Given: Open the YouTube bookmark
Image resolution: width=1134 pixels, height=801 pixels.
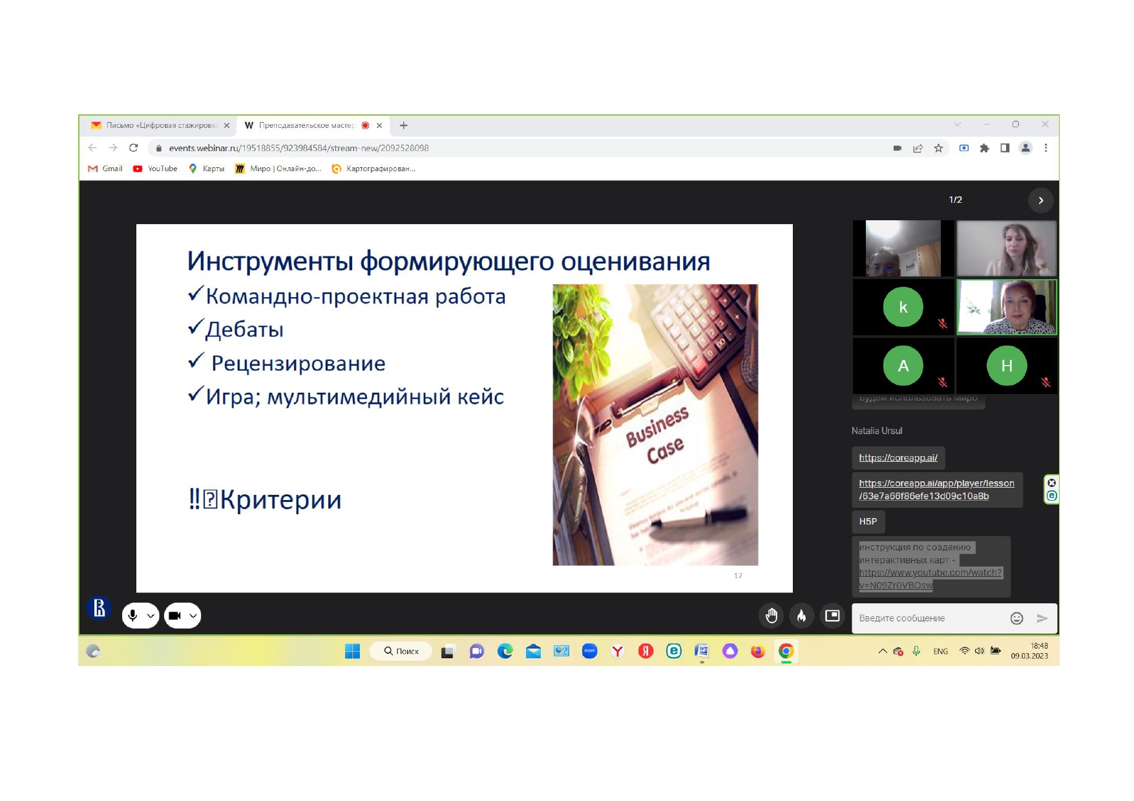Looking at the screenshot, I should [x=155, y=169].
